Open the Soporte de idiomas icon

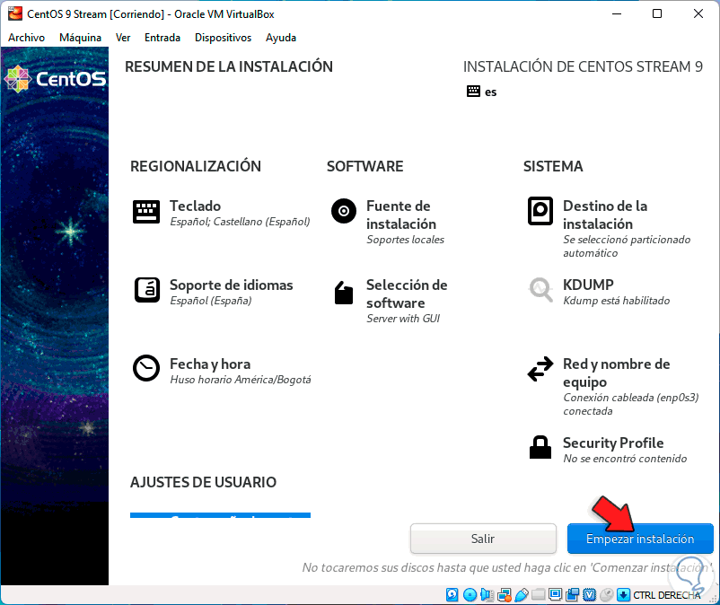click(147, 290)
